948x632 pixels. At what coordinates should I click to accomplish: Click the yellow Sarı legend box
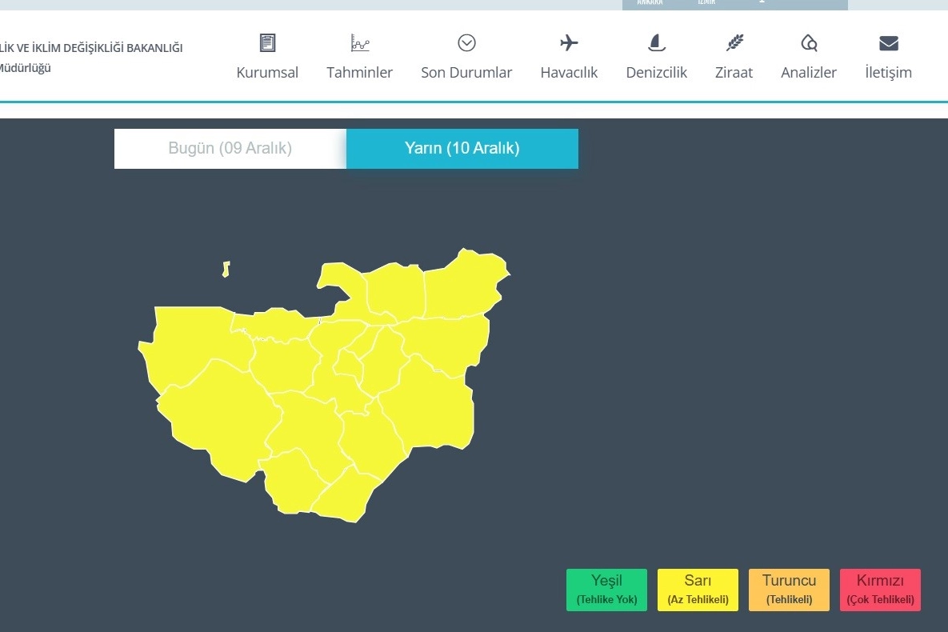(698, 590)
